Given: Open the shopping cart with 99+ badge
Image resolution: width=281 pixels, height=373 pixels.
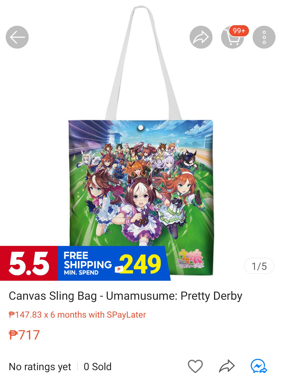Looking at the screenshot, I should (x=233, y=37).
